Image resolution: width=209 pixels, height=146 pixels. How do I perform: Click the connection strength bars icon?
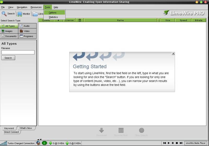(x=4, y=143)
